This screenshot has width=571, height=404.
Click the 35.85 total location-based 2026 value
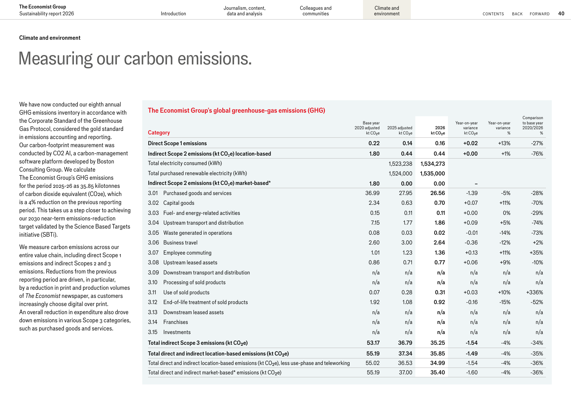(438, 354)
